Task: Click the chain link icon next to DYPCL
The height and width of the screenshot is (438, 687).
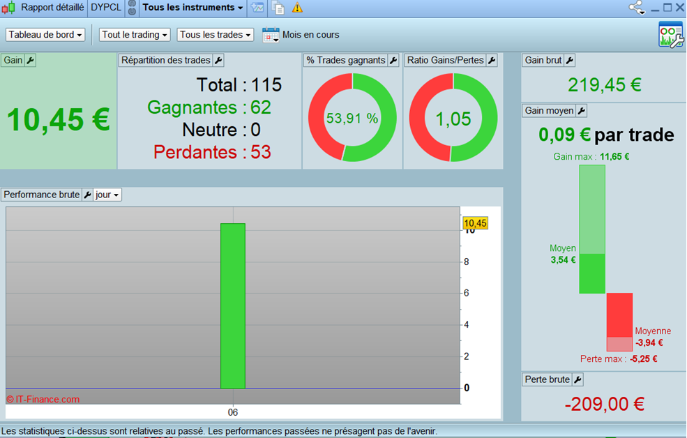Action: [131, 8]
